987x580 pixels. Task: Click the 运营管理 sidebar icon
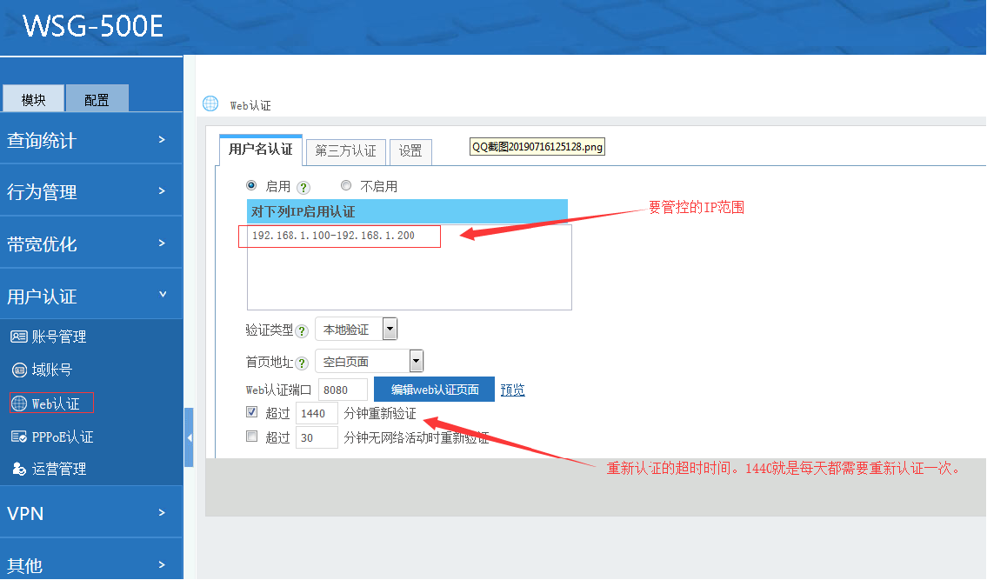tap(18, 469)
